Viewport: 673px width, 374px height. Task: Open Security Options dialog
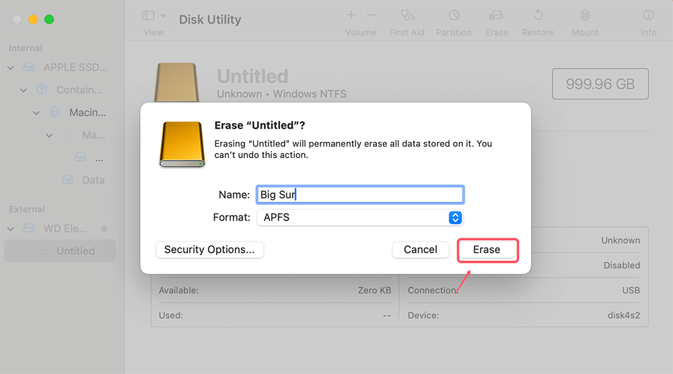tap(209, 250)
